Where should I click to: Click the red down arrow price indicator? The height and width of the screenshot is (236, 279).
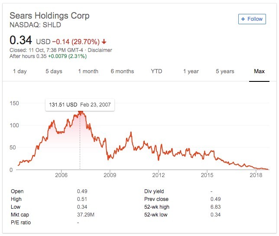tap(104, 42)
